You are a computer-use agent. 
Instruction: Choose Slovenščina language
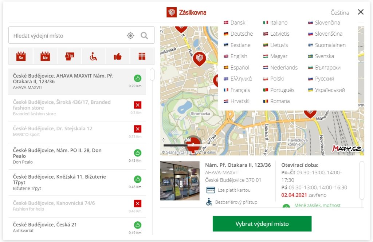click(325, 34)
